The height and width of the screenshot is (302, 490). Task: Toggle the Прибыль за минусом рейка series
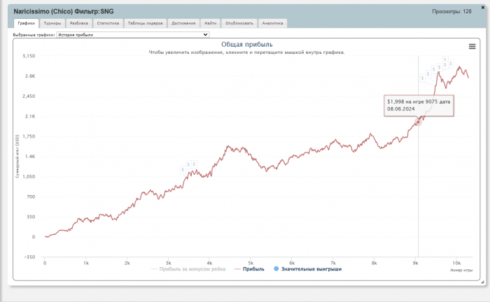tap(188, 269)
